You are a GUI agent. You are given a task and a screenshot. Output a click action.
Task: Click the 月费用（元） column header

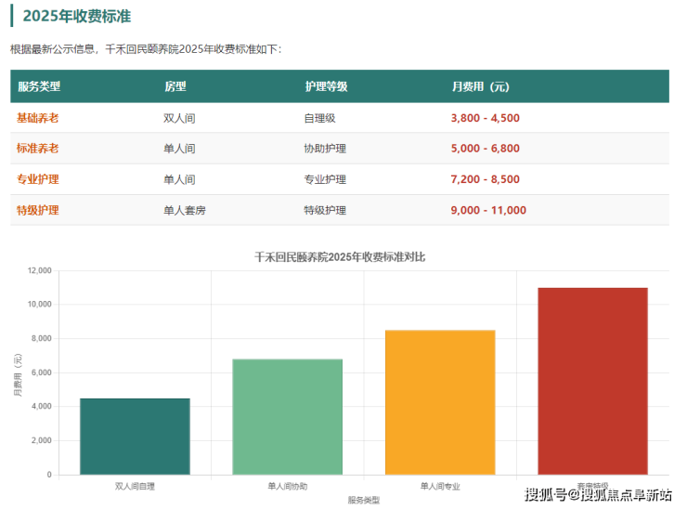point(480,86)
